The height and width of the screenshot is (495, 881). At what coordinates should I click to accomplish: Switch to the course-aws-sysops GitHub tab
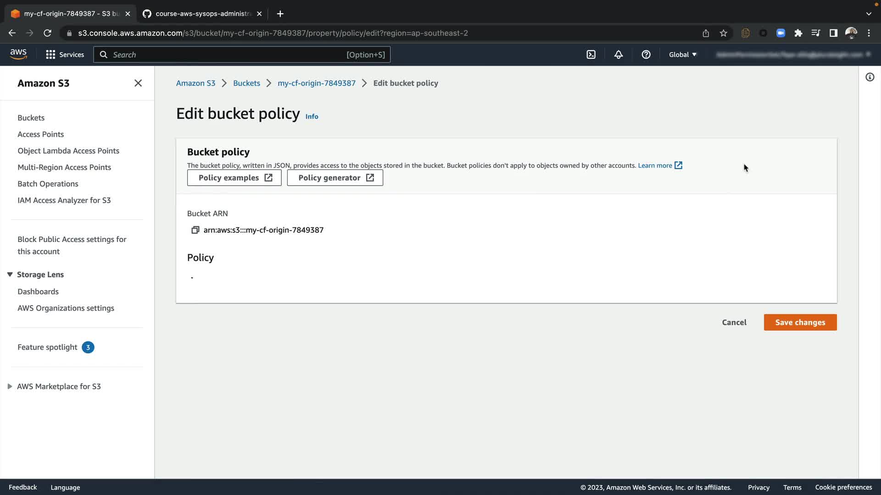(202, 14)
